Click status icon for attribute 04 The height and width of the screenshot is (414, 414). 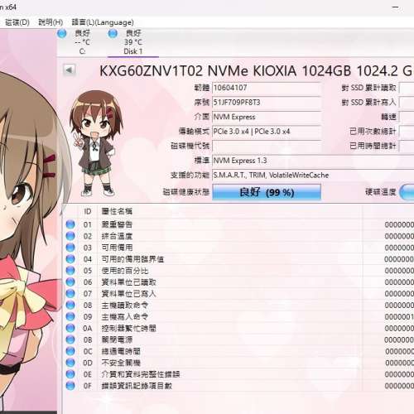point(70,259)
